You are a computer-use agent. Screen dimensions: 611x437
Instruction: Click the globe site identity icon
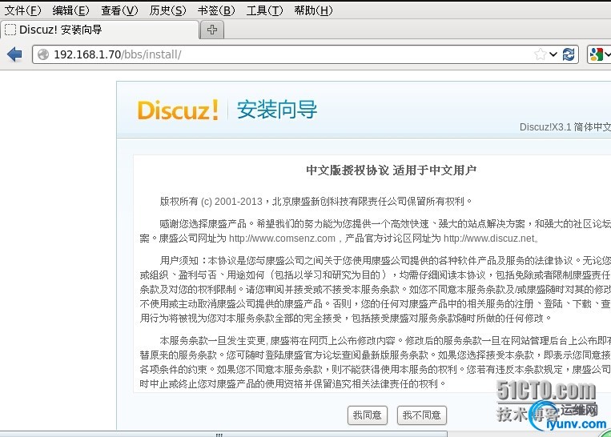(43, 54)
